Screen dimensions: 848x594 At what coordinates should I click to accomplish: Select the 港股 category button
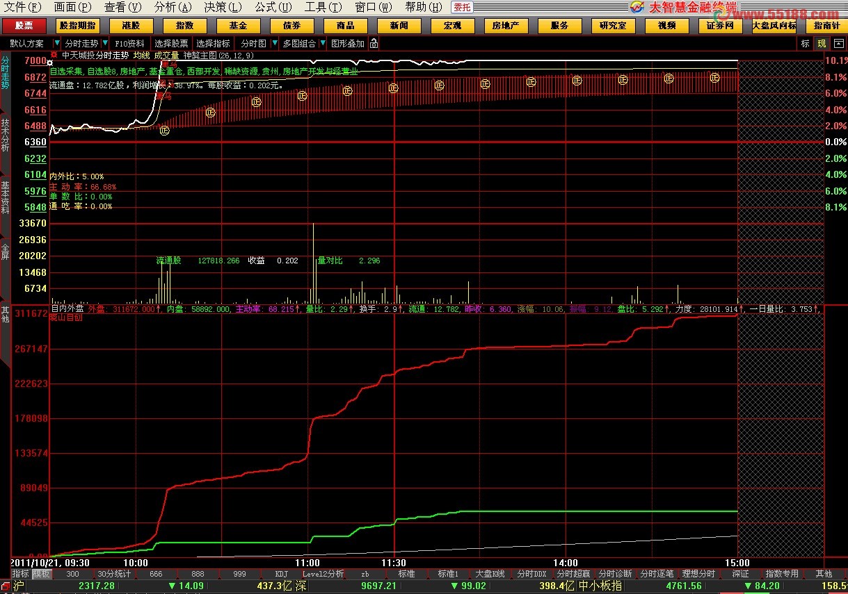(131, 26)
